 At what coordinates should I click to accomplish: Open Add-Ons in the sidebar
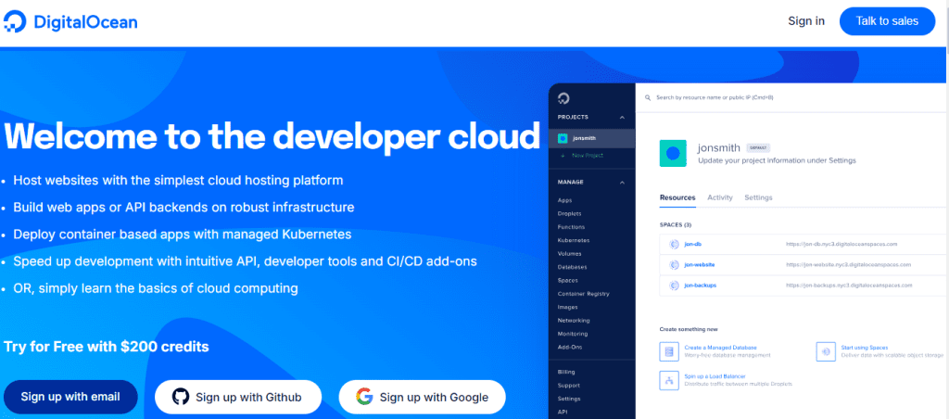570,347
